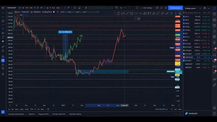Open the Trading Panel tab
The width and height of the screenshot is (217, 122).
click(x=75, y=114)
